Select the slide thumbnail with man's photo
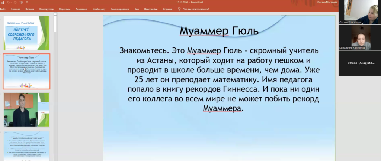The width and height of the screenshot is (381, 161). [26, 110]
